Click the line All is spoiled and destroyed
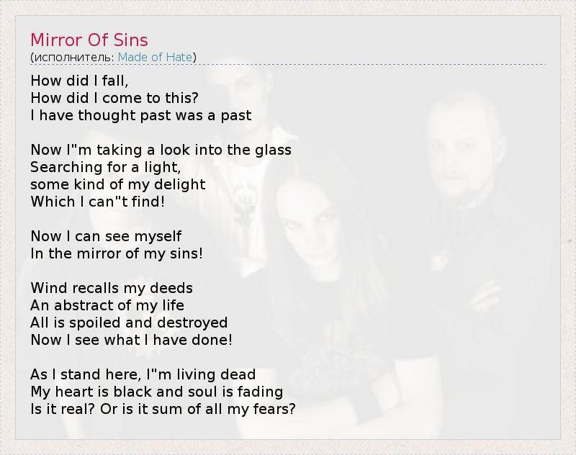 129,323
